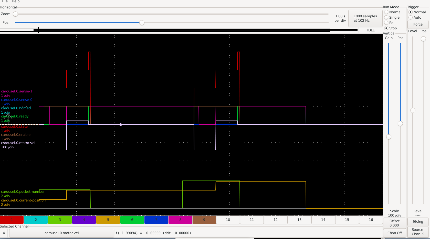
Task: Select Auto trigger mode
Action: [415, 17]
